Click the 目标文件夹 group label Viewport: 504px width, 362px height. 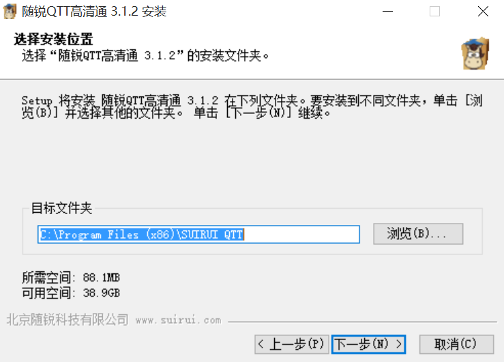[x=61, y=208]
